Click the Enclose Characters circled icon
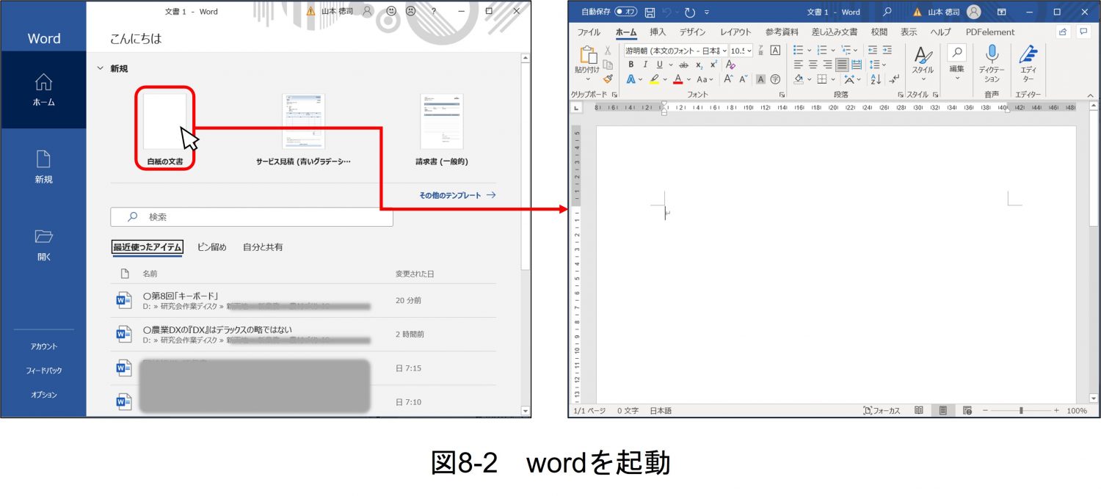This screenshot has height=496, width=1101. (775, 79)
